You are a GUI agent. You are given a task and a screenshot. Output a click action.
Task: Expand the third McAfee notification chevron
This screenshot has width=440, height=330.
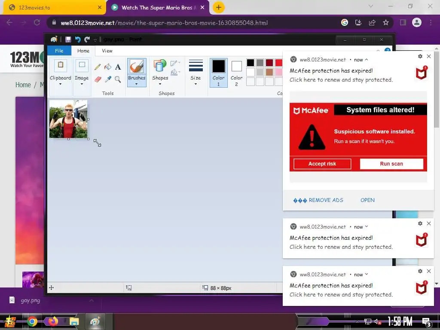367,275
